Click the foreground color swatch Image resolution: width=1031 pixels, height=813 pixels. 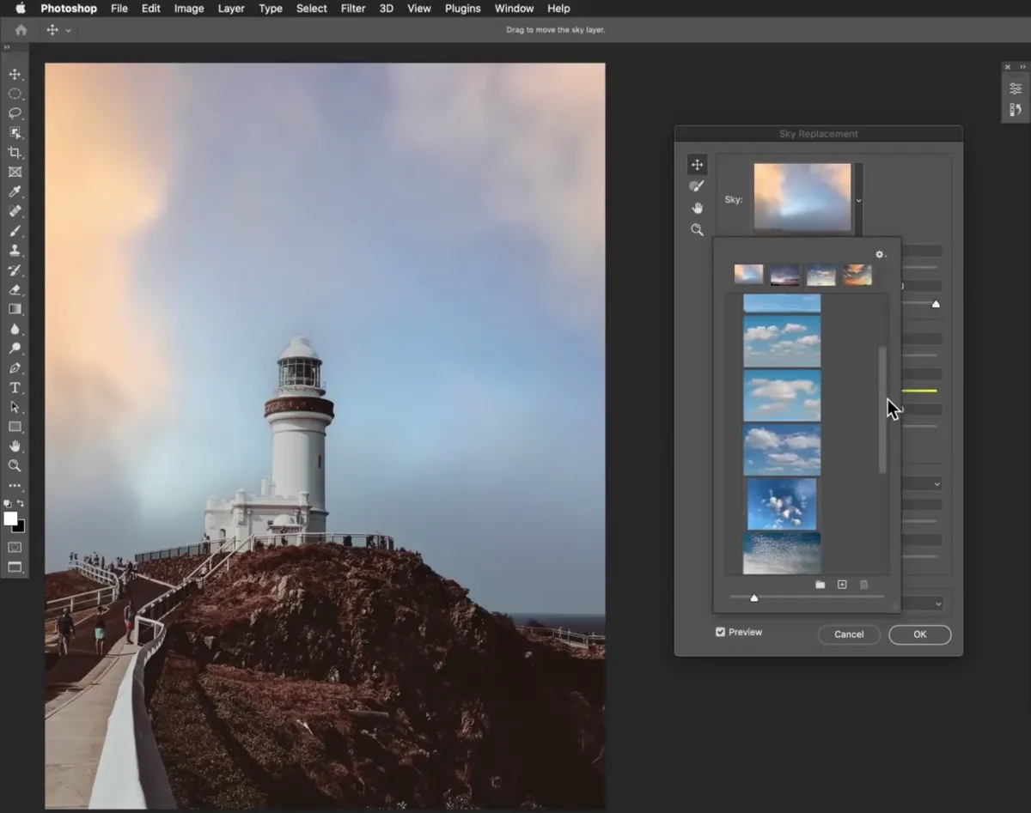tap(11, 519)
